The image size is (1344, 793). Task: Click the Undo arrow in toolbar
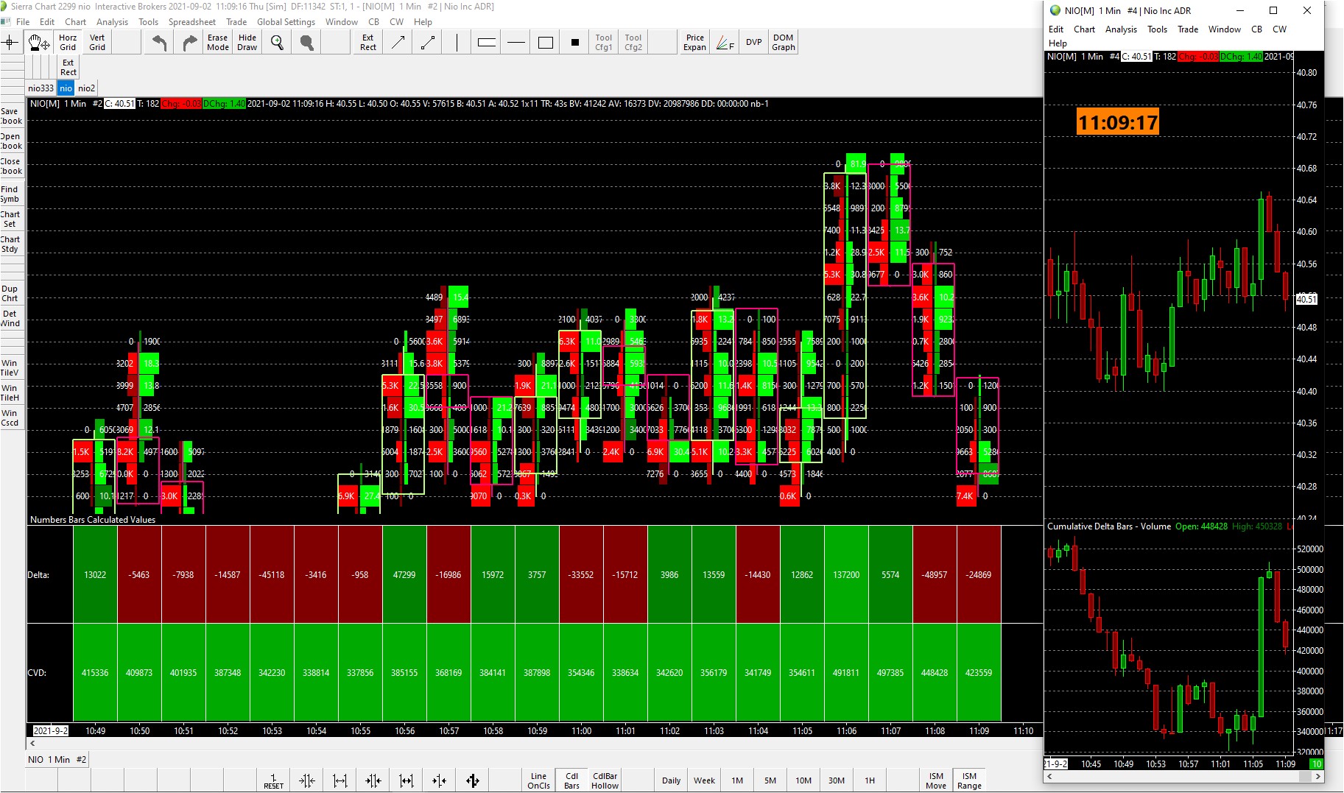pyautogui.click(x=159, y=43)
